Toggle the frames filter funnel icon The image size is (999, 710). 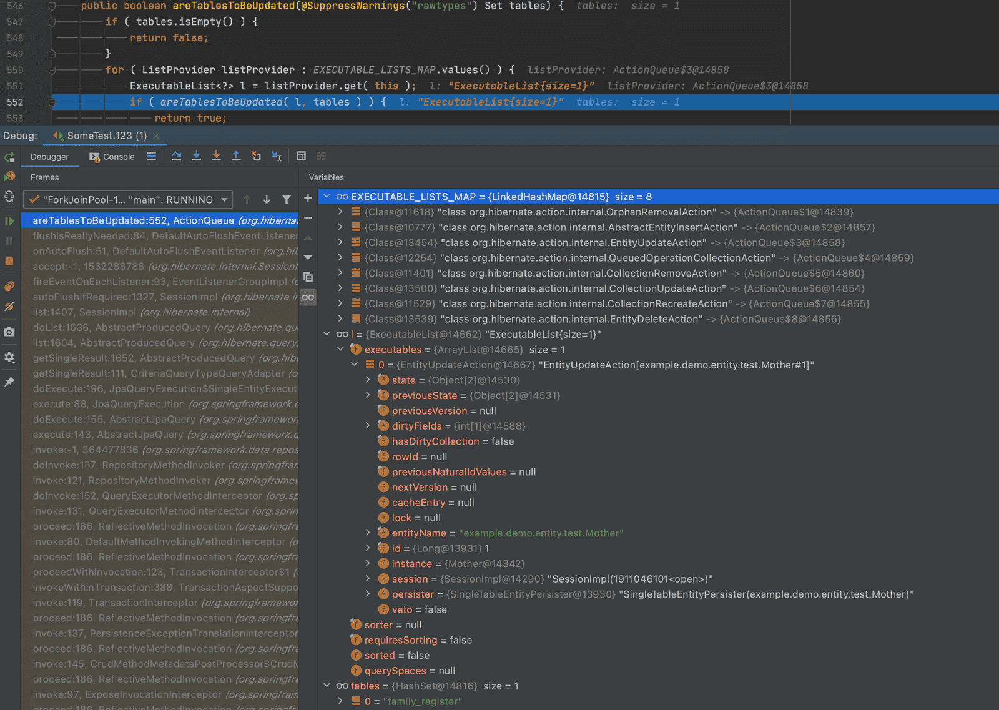click(x=287, y=200)
